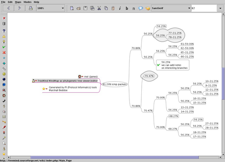This screenshot has width=225, height=162.
Task: Toggle italic formatting with the i button
Action: coord(120,8)
